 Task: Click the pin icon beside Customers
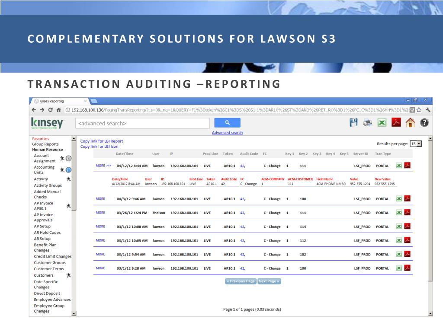(x=68, y=275)
